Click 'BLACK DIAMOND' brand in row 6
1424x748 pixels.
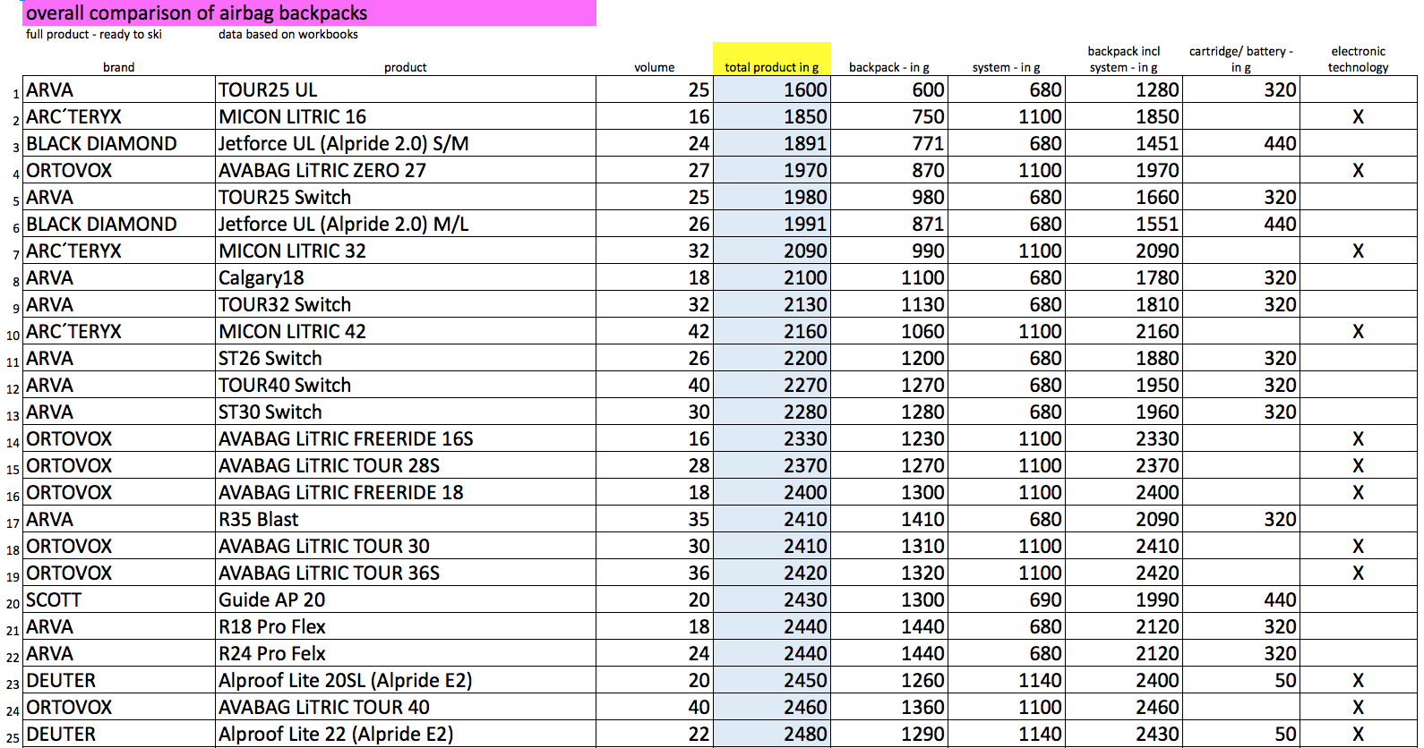click(118, 224)
